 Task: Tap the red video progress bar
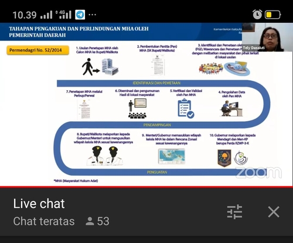pos(146,187)
